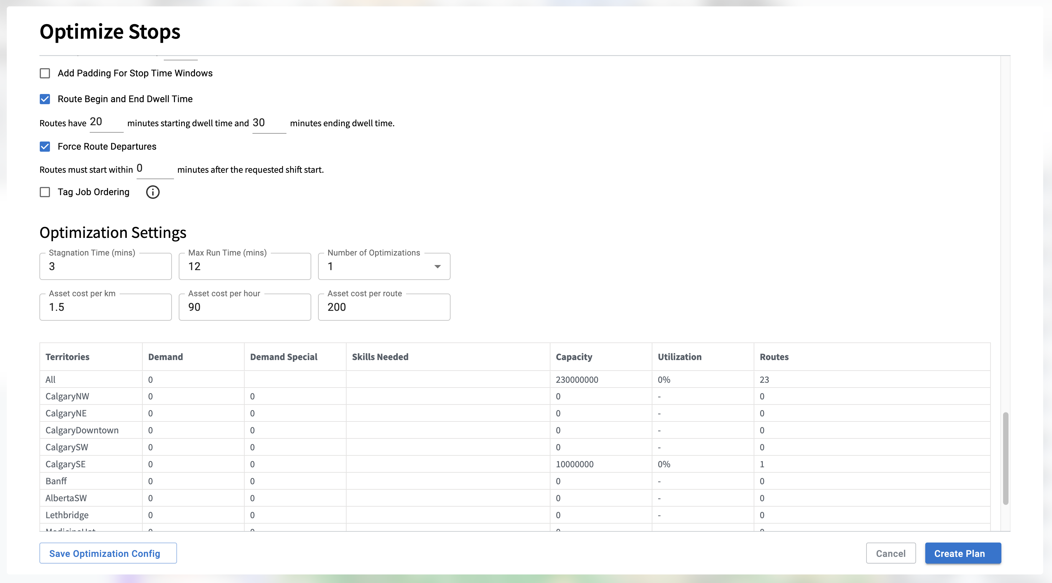Click minutes after shift start field
This screenshot has height=583, width=1052.
pyautogui.click(x=154, y=169)
